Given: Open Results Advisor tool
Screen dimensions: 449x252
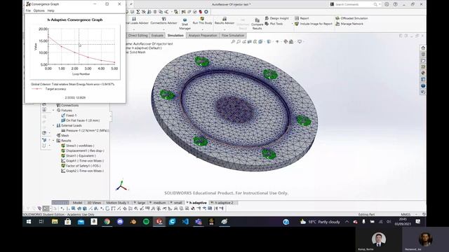Looking at the screenshot, I should pyautogui.click(x=224, y=20).
